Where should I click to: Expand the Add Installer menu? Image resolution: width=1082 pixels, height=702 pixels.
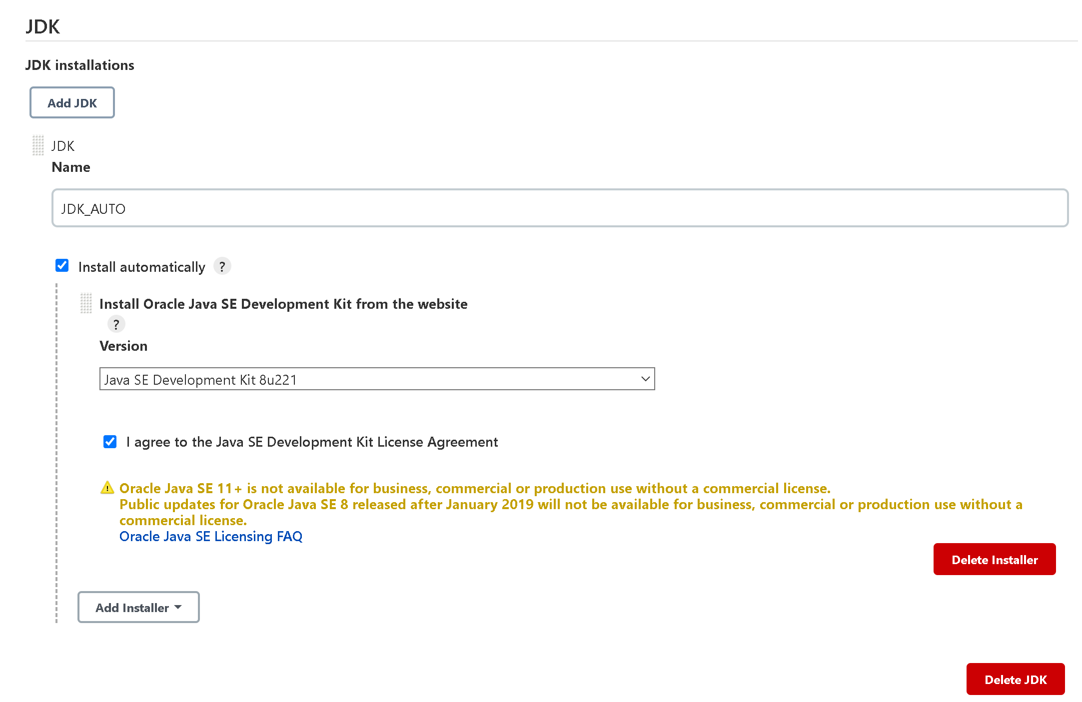pyautogui.click(x=138, y=607)
